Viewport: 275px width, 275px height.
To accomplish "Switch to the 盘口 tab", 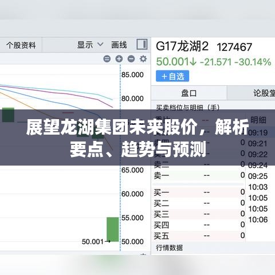I will (189, 93).
